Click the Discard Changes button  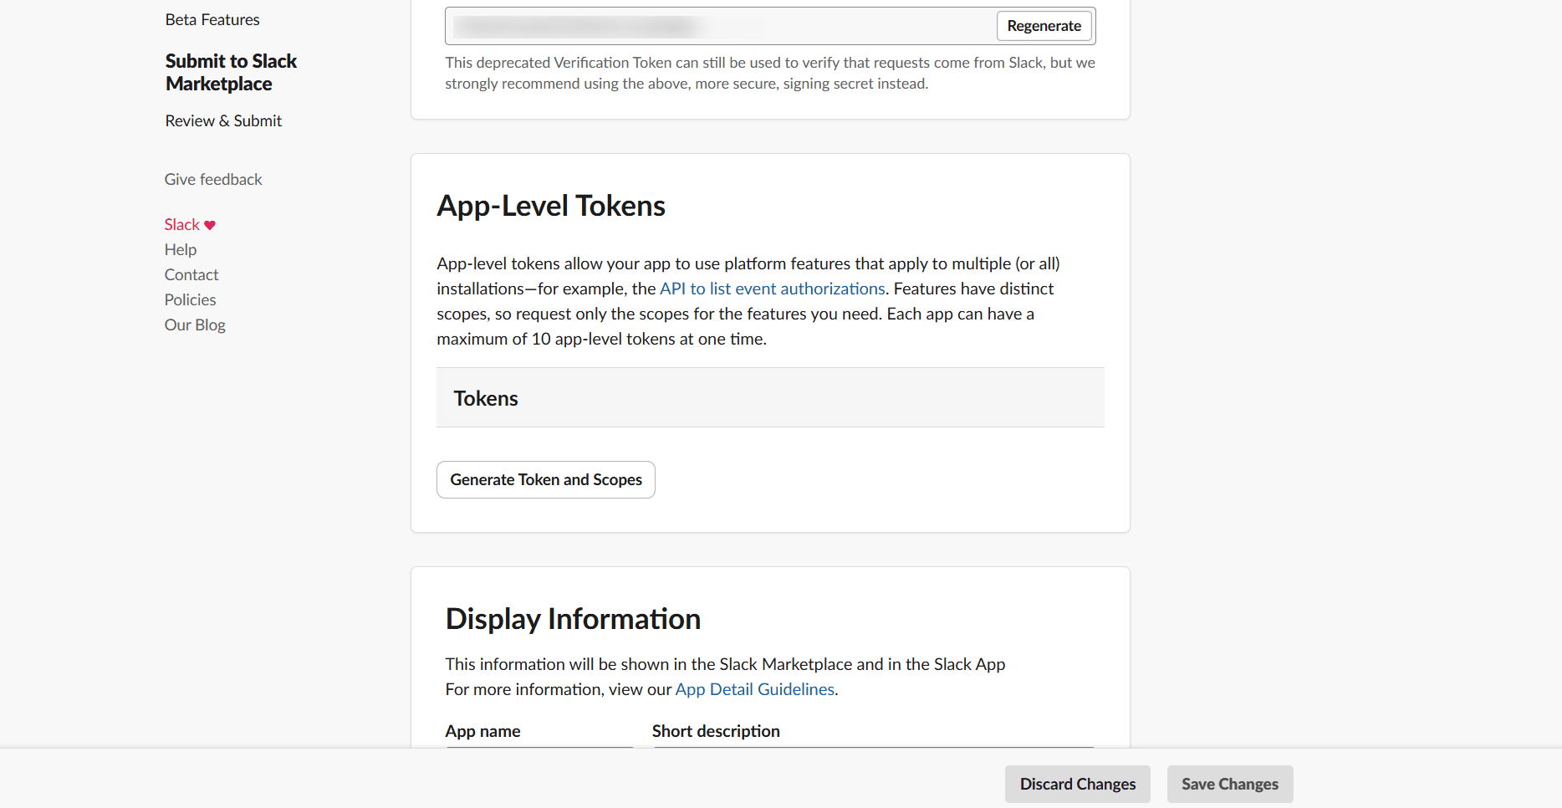pyautogui.click(x=1077, y=784)
